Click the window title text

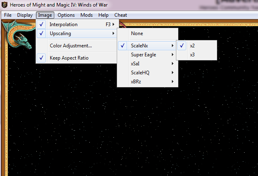click(59, 5)
